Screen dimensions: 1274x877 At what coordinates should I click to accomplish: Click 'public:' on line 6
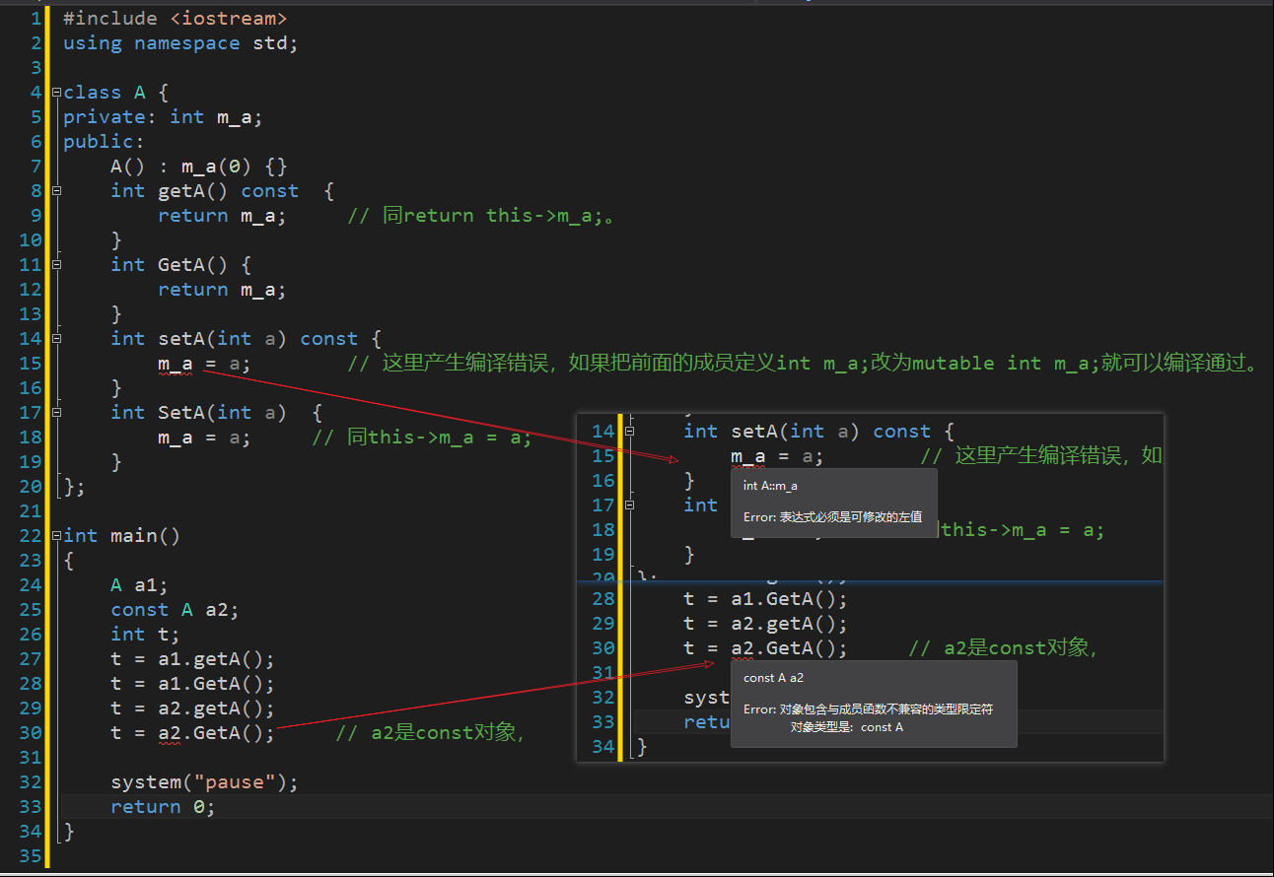(x=104, y=141)
